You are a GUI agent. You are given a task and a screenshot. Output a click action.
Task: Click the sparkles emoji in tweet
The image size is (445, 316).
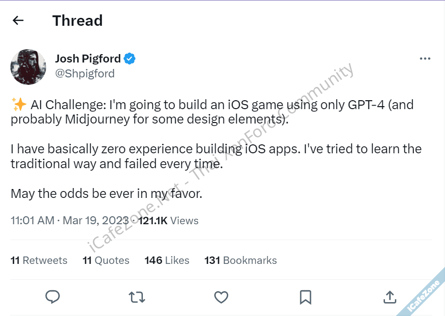[19, 105]
